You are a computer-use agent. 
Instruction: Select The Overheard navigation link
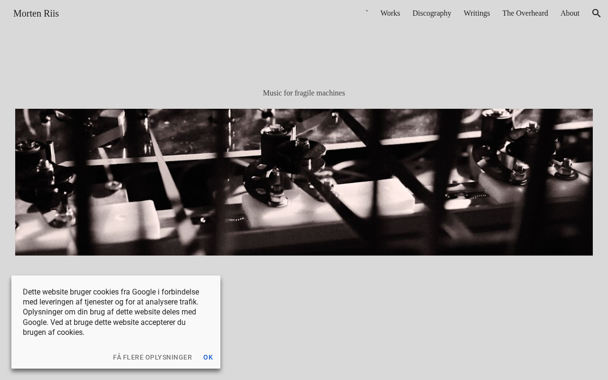tap(525, 13)
